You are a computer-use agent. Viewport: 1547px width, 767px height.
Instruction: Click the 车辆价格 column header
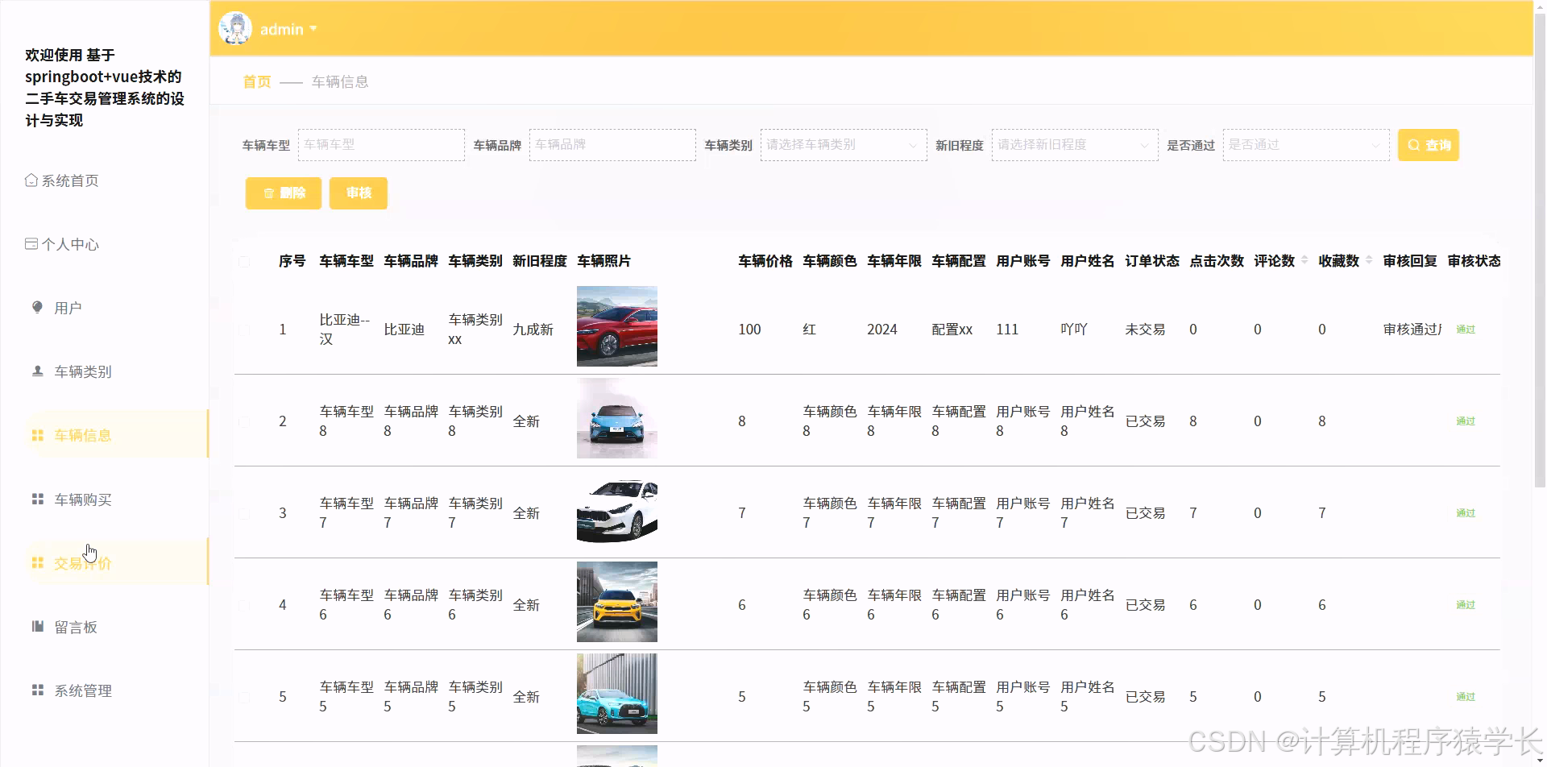[x=765, y=261]
